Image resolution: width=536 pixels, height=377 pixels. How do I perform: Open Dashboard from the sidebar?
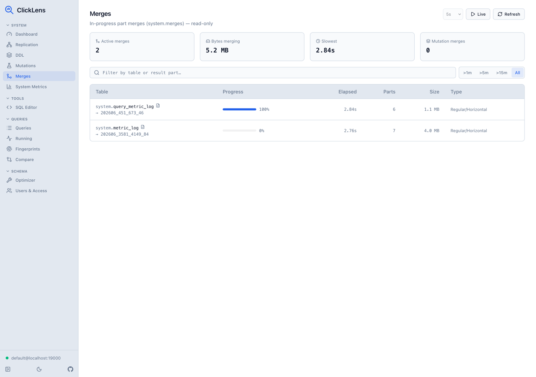point(39,34)
